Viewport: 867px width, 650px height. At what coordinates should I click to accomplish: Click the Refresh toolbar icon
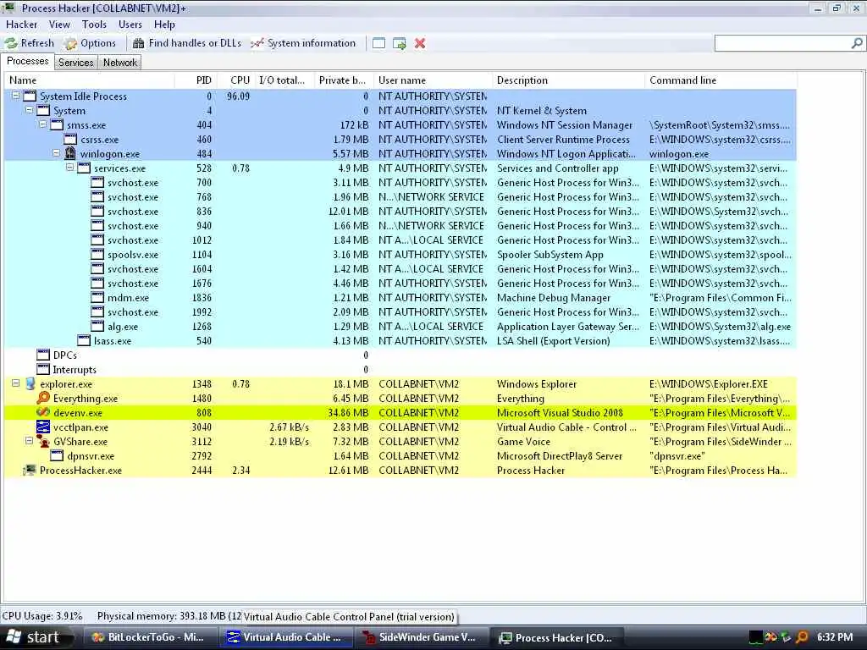(10, 43)
